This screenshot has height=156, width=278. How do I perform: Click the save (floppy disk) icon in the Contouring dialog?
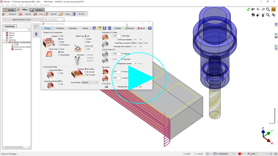[105, 28]
